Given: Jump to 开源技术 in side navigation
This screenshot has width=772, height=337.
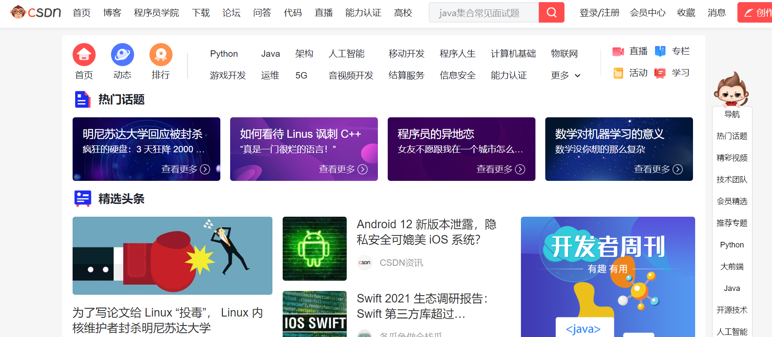Looking at the screenshot, I should (732, 310).
